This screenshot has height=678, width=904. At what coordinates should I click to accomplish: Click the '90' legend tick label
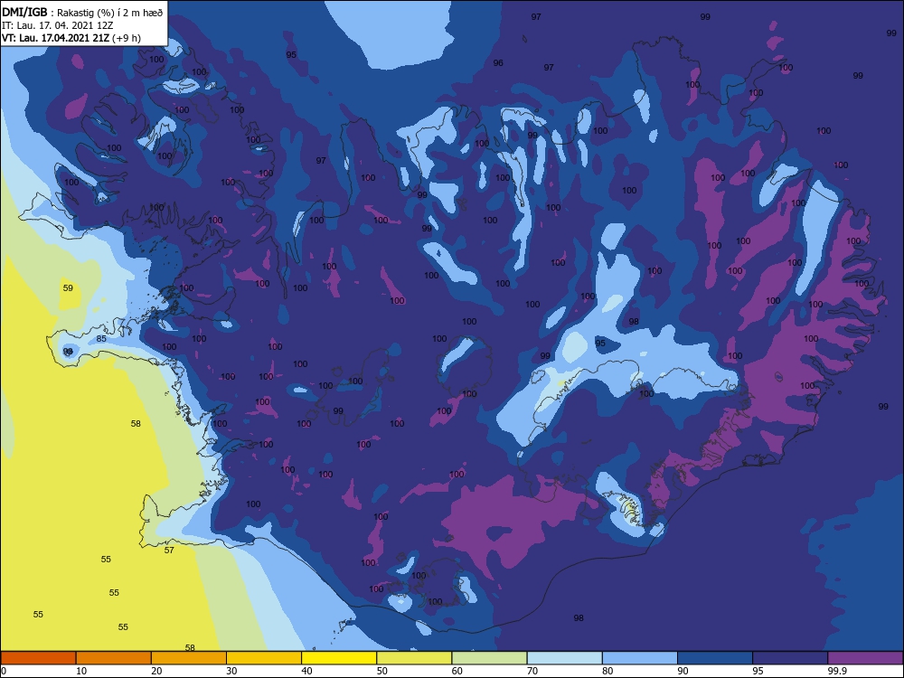683,671
